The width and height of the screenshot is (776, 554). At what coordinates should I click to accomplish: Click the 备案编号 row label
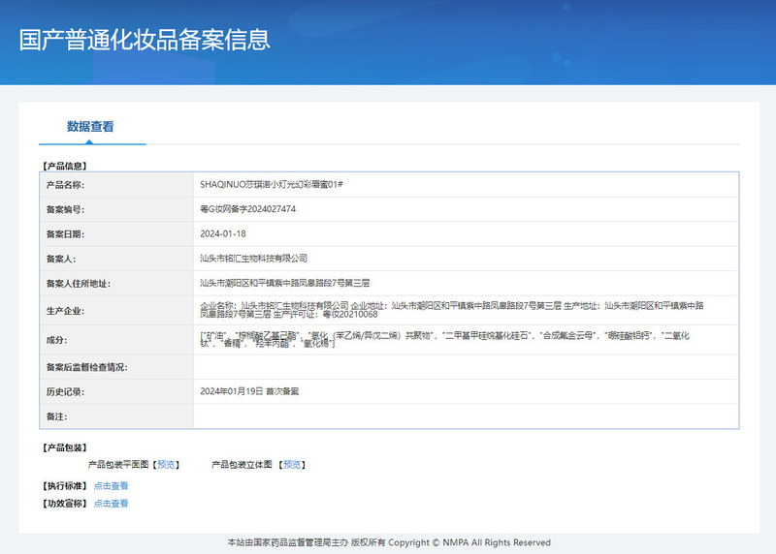65,209
